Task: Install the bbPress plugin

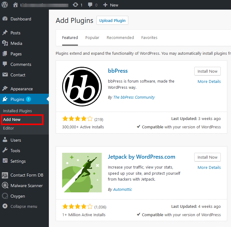Action: pos(207,71)
